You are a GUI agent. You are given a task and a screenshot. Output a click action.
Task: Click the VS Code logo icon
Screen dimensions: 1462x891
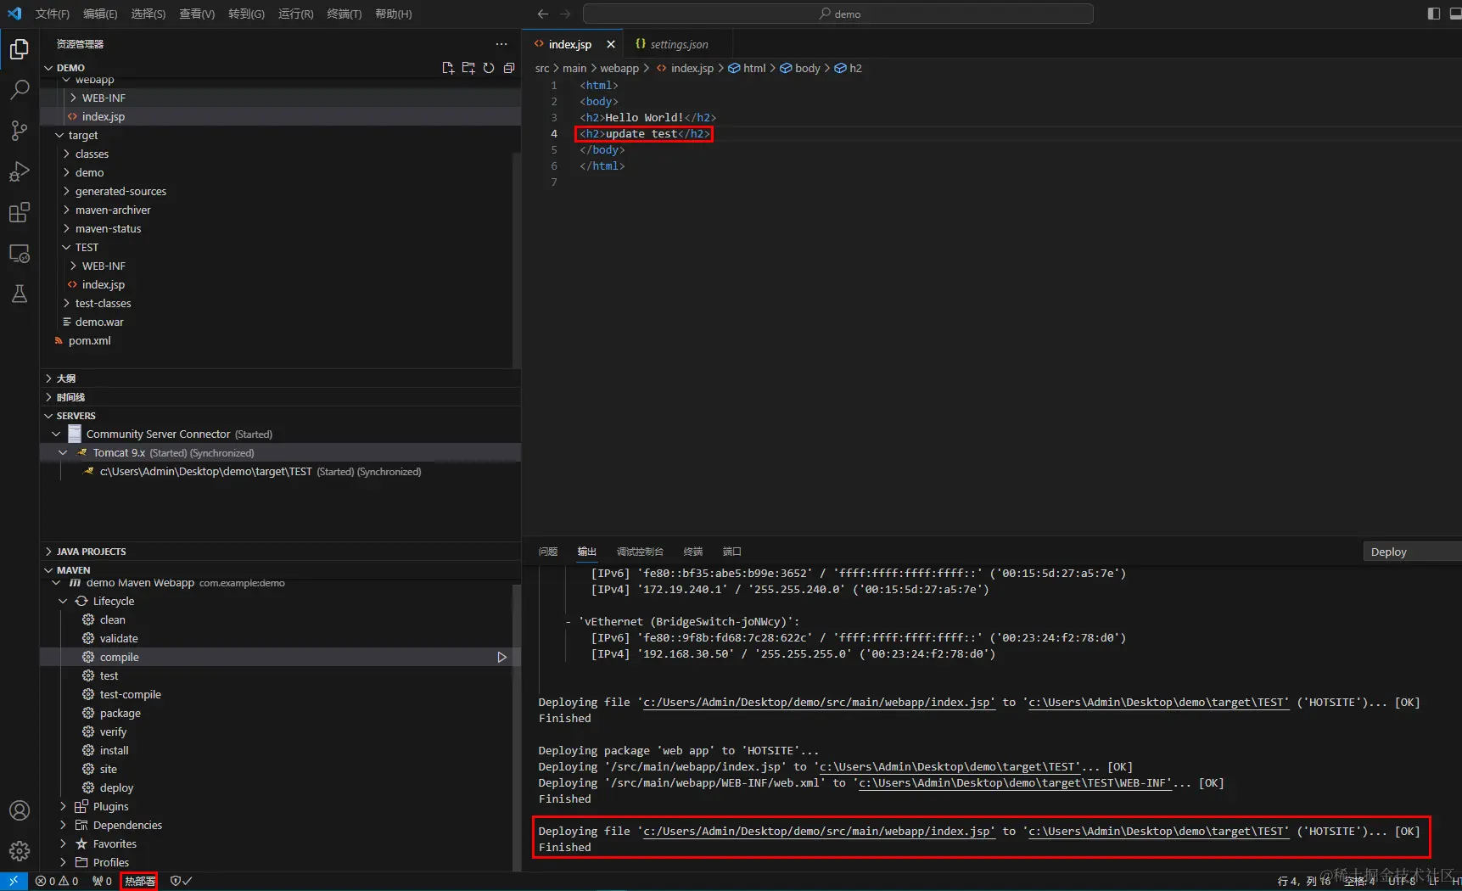(x=14, y=14)
